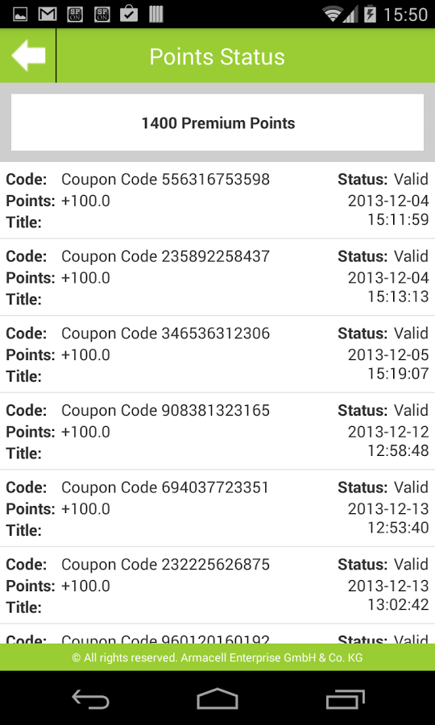The width and height of the screenshot is (435, 725).
Task: Open coupon code 346536312306 row
Action: 217,354
